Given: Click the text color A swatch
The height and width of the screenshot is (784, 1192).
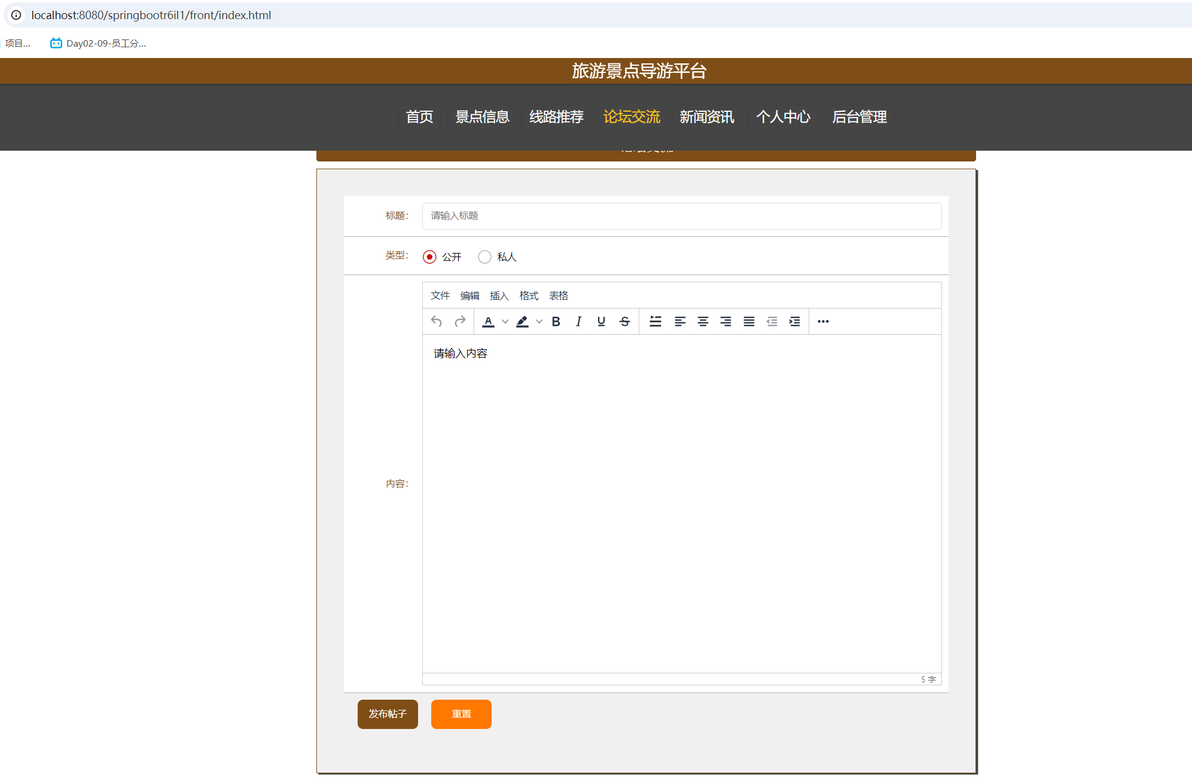Looking at the screenshot, I should pyautogui.click(x=487, y=321).
